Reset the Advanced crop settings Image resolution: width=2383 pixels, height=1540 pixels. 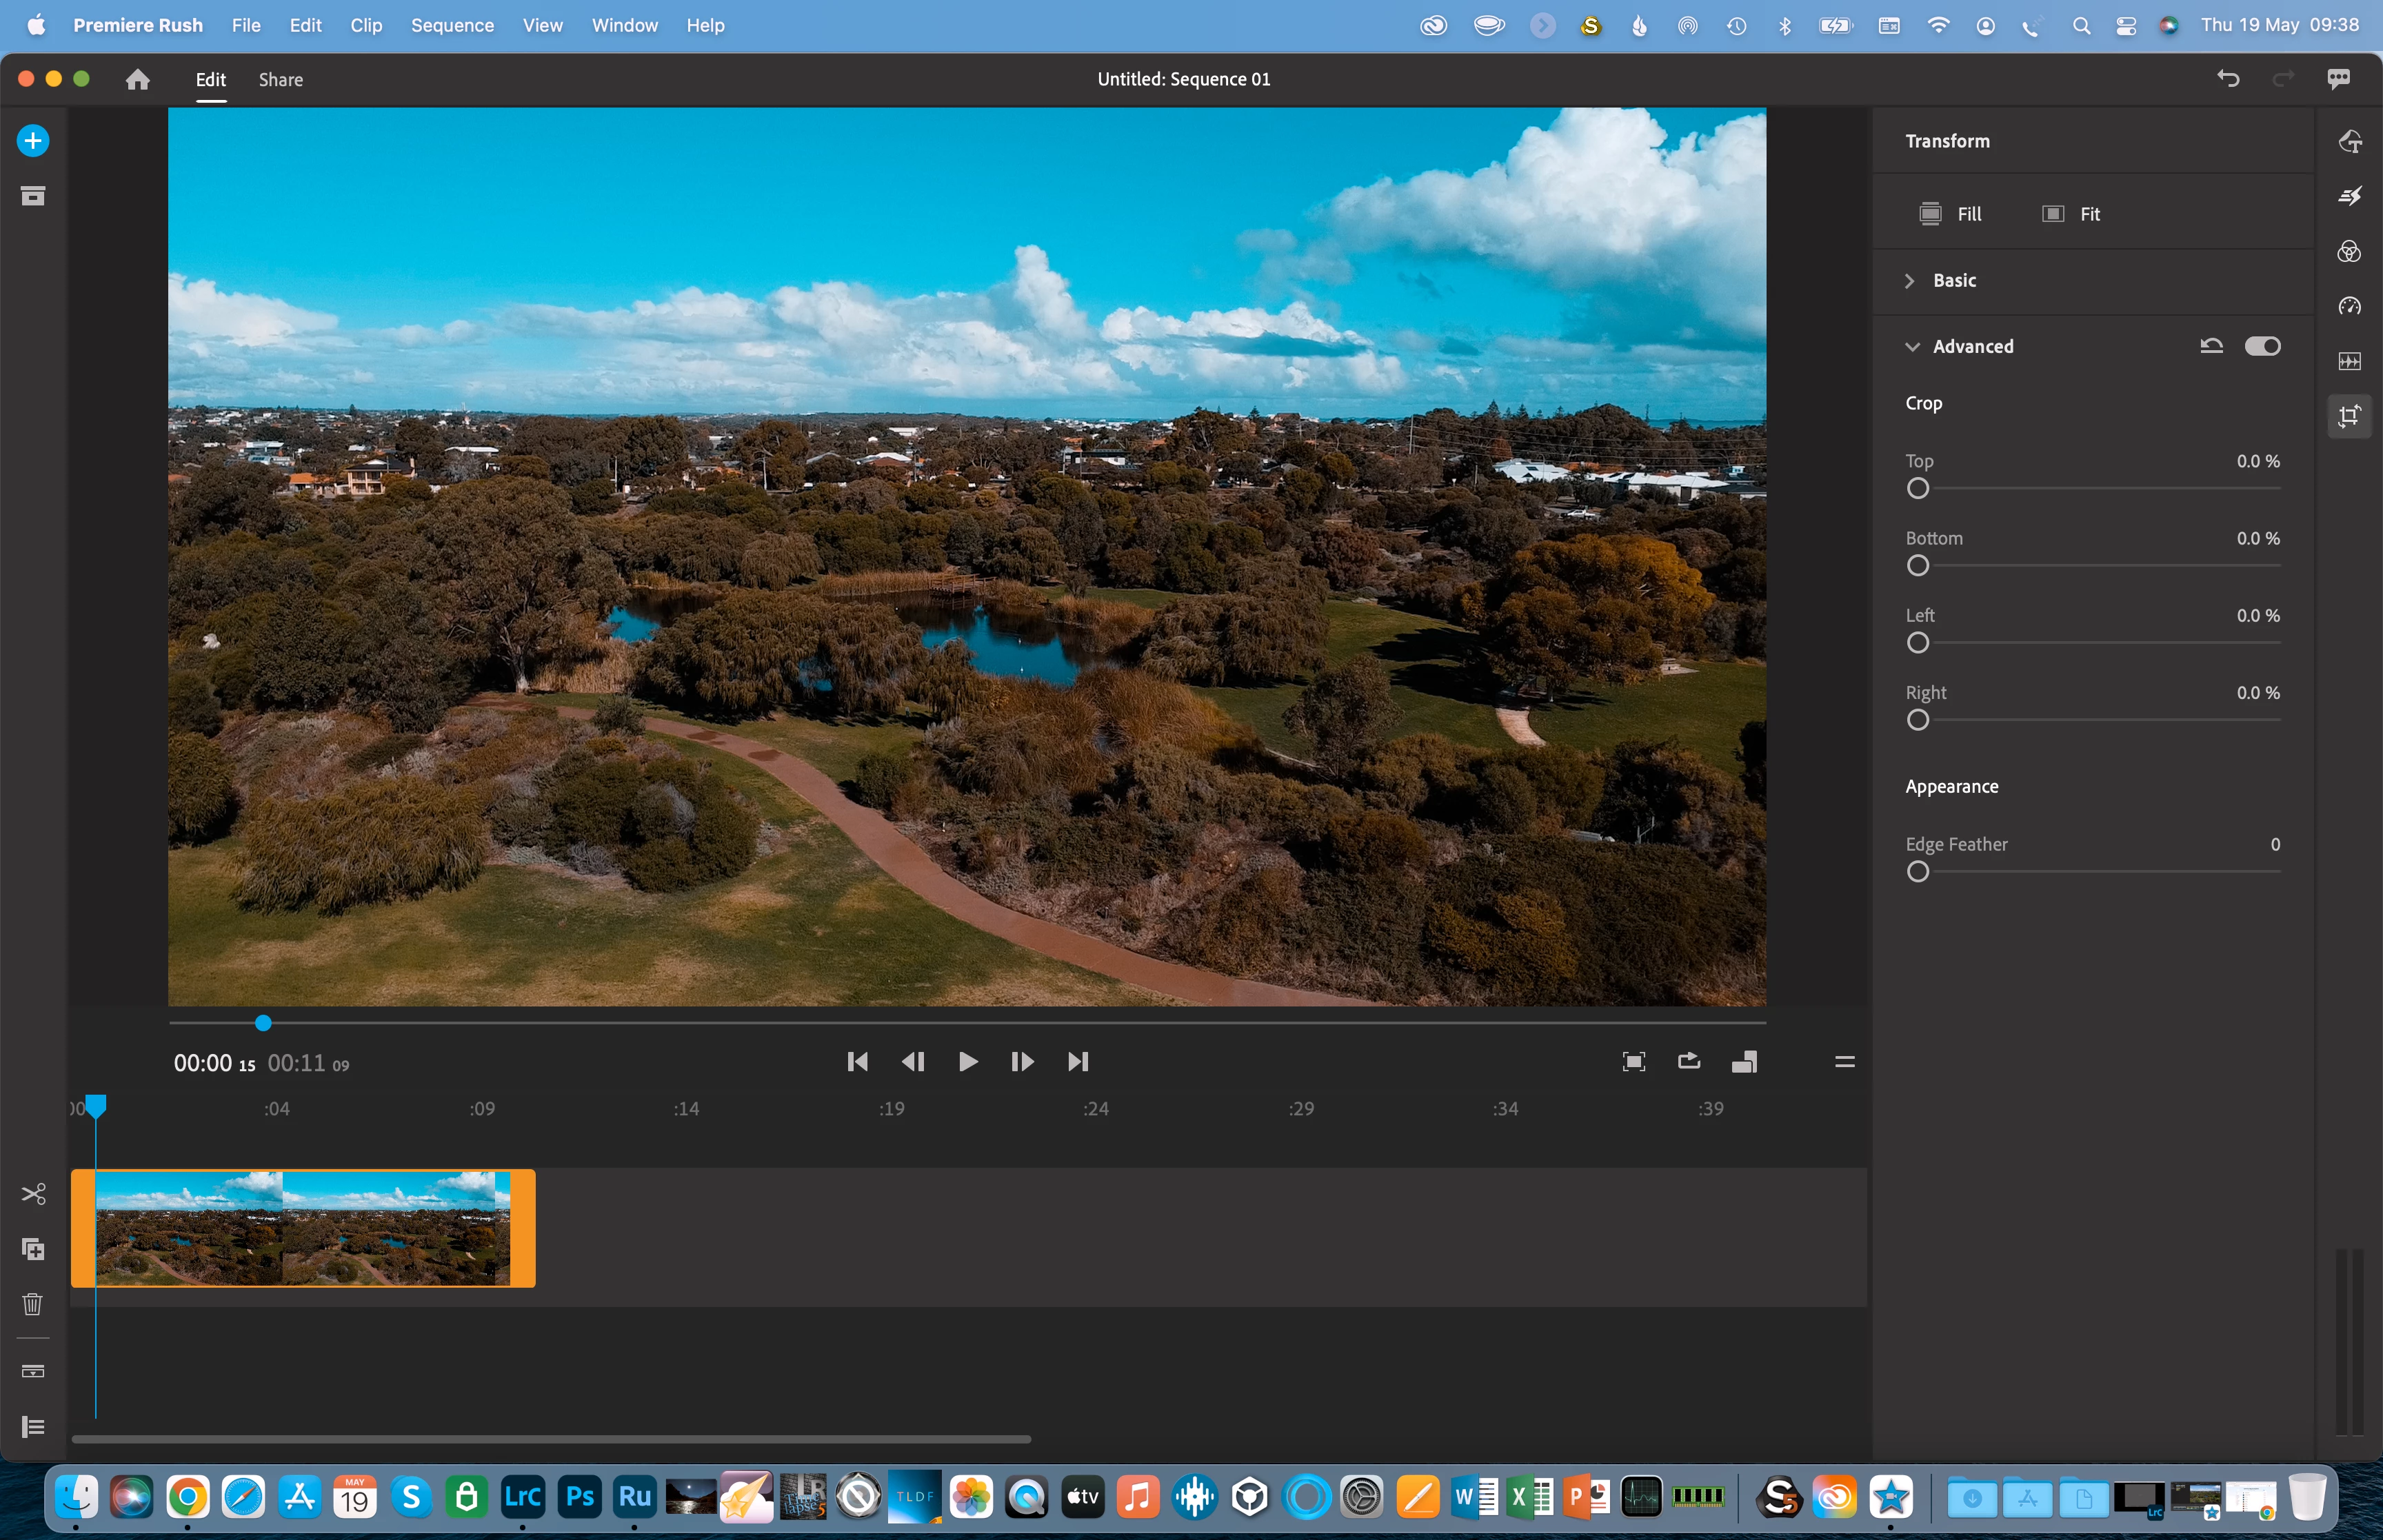tap(2211, 346)
